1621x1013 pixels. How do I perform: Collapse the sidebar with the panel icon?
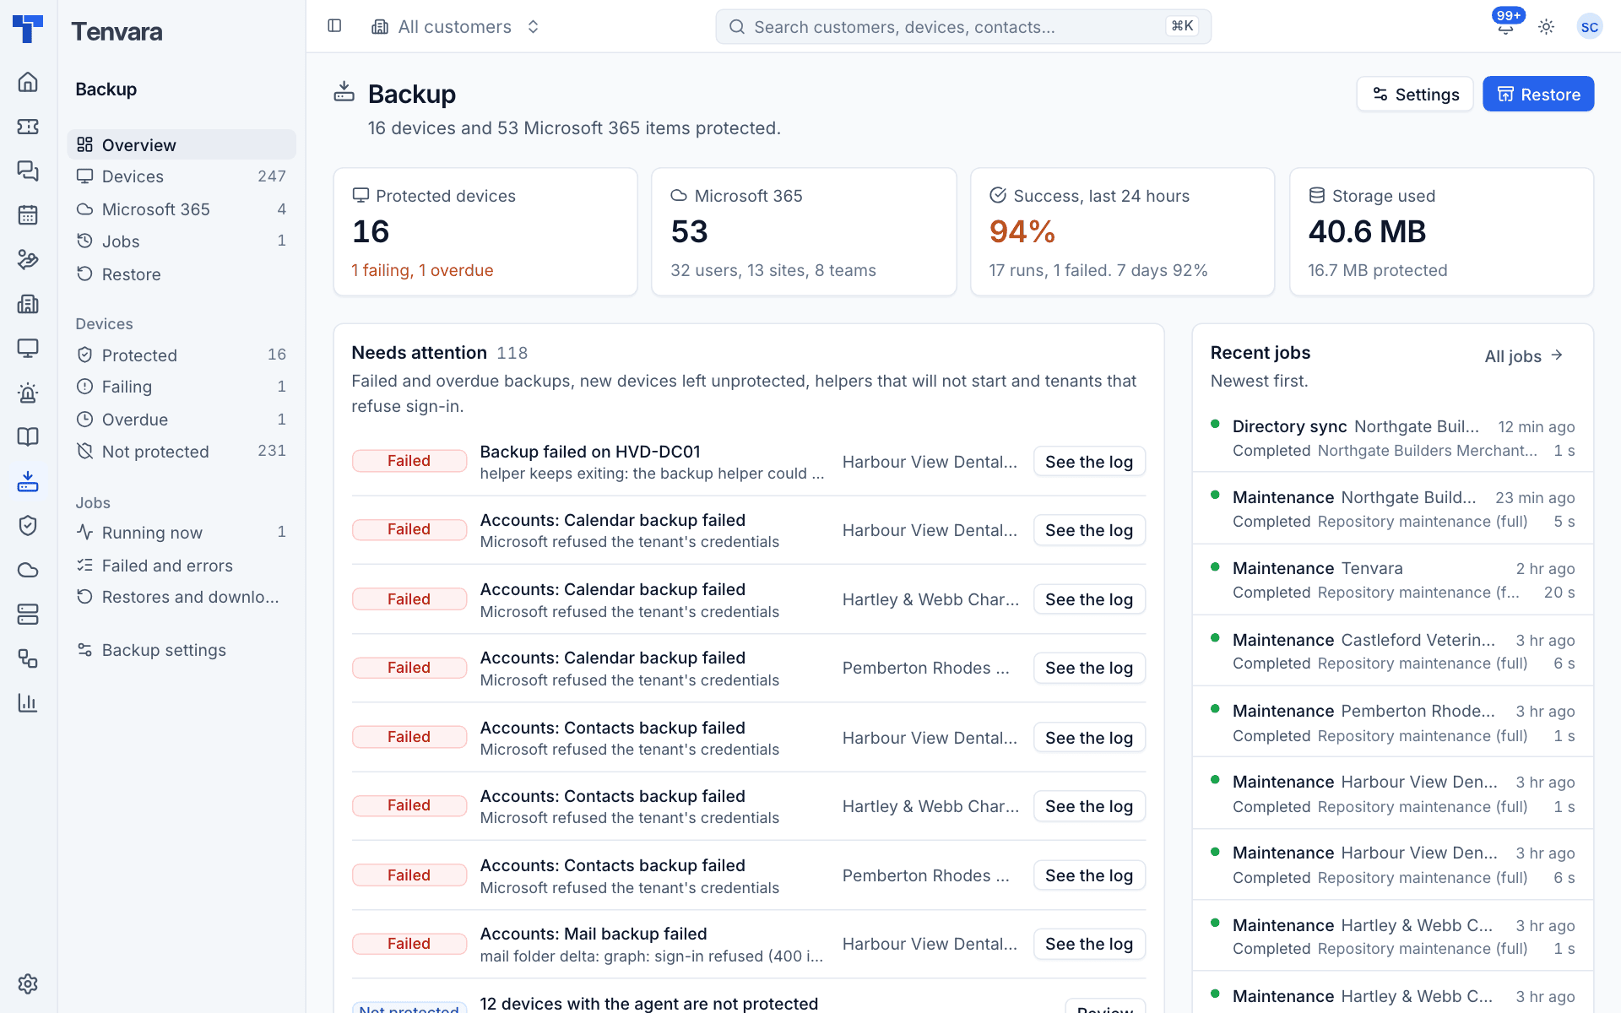[x=334, y=26]
